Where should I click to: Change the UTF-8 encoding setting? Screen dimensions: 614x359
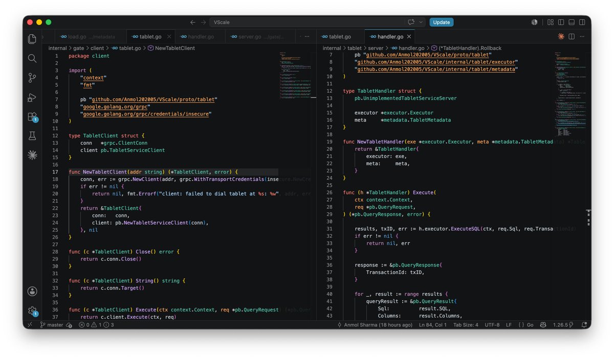492,325
